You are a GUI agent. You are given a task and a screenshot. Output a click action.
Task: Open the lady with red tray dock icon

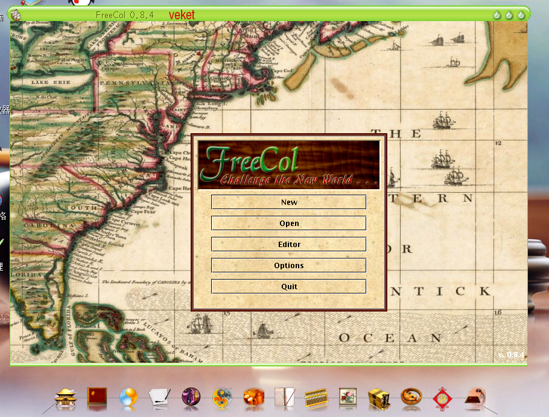(x=475, y=397)
